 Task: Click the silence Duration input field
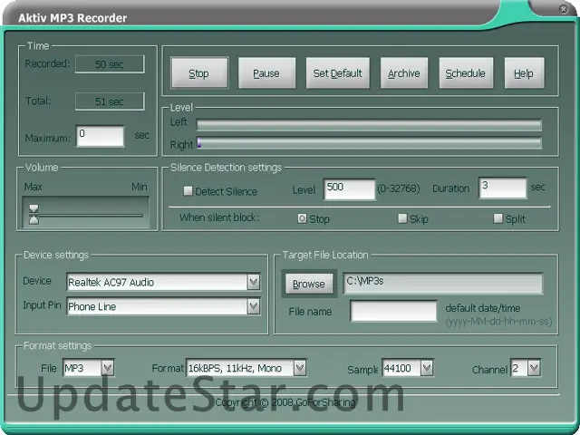(503, 188)
